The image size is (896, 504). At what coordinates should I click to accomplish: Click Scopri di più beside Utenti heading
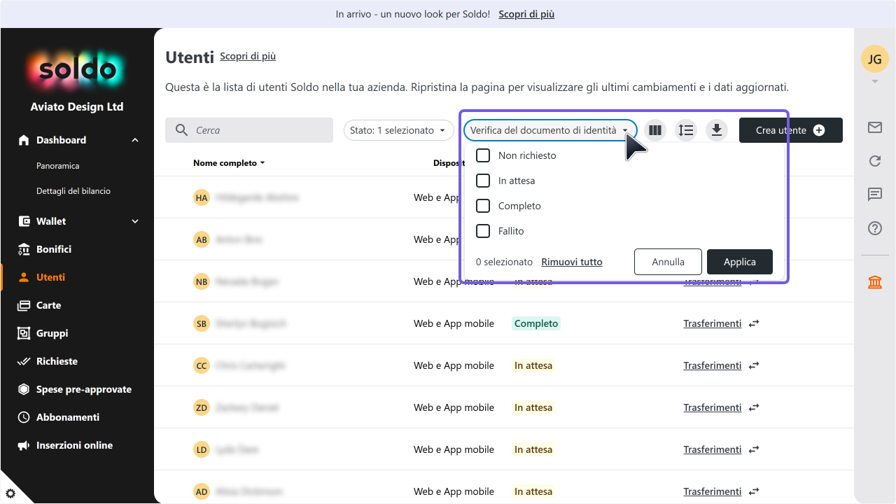click(248, 56)
